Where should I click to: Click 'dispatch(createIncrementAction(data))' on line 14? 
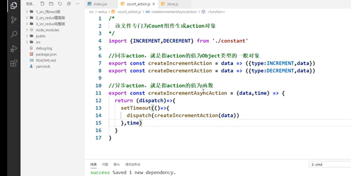point(183,115)
